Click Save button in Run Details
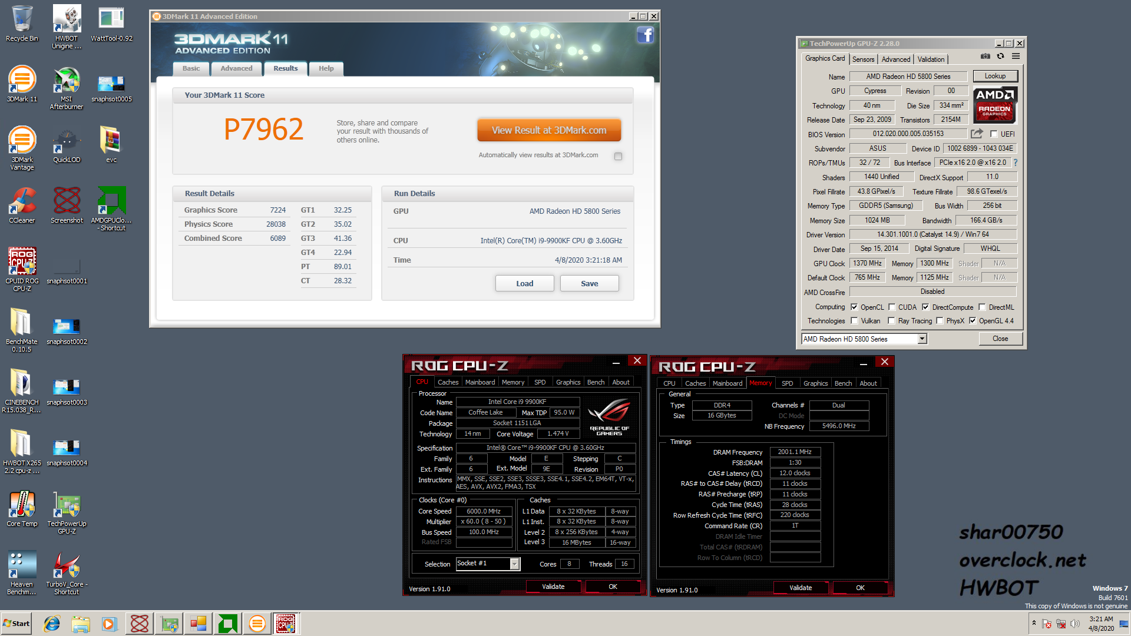The height and width of the screenshot is (636, 1131). coord(590,284)
